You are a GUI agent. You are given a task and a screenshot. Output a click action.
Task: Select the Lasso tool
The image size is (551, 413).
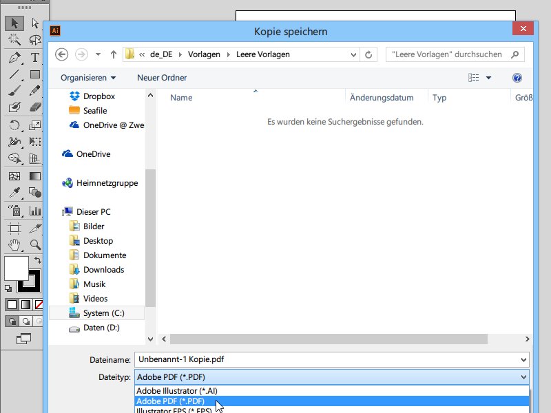tap(34, 40)
